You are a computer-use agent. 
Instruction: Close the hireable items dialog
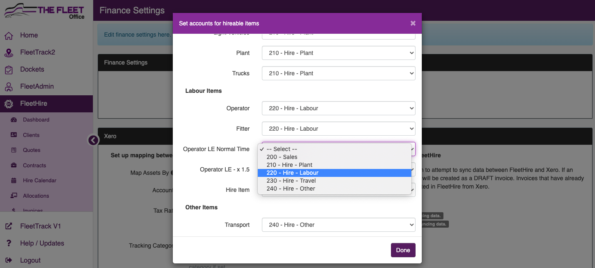coord(413,23)
